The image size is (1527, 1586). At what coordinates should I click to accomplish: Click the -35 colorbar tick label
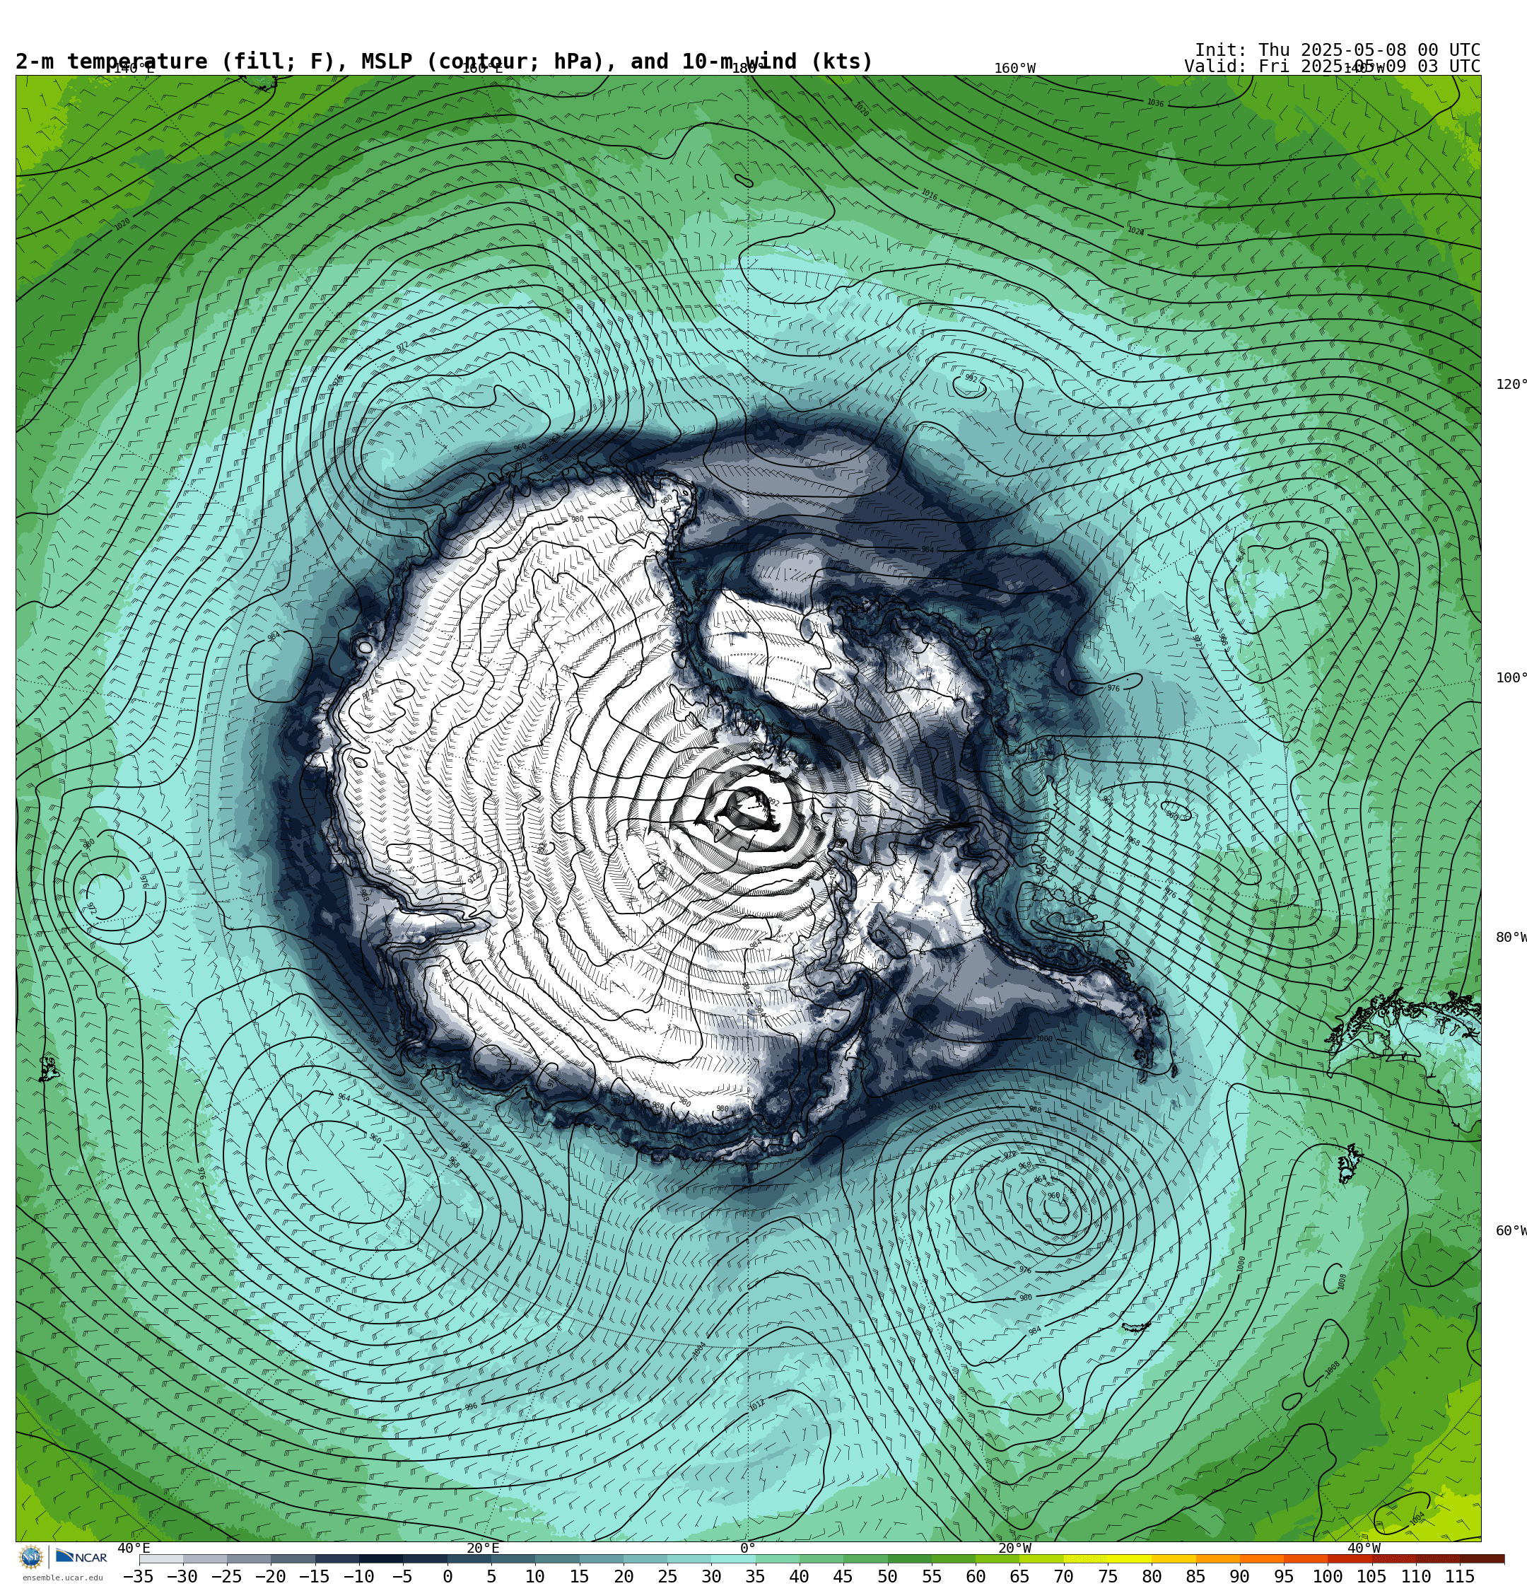click(139, 1576)
